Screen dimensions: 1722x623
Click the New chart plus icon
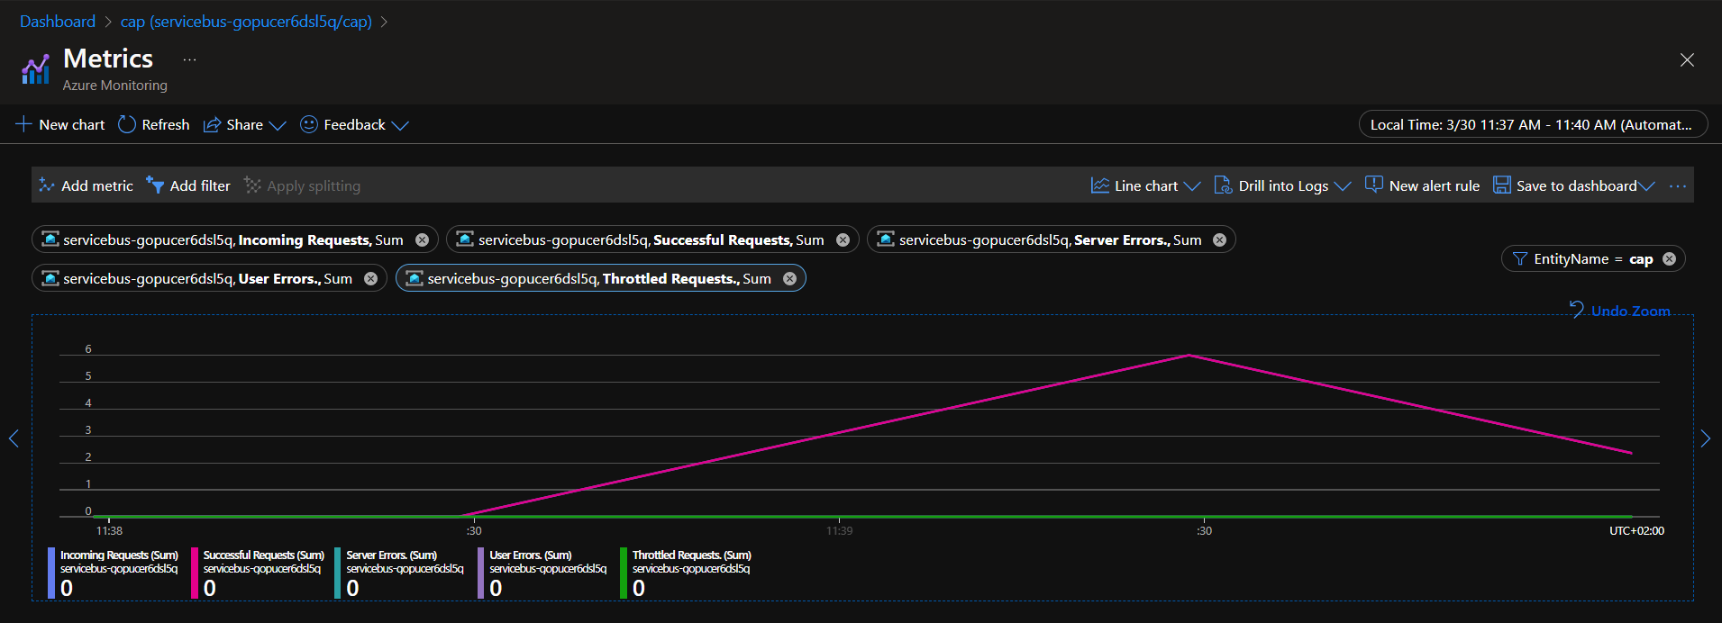[x=24, y=124]
